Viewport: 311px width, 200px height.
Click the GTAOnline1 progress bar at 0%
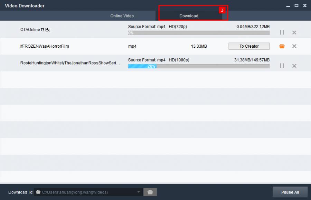[x=199, y=33]
